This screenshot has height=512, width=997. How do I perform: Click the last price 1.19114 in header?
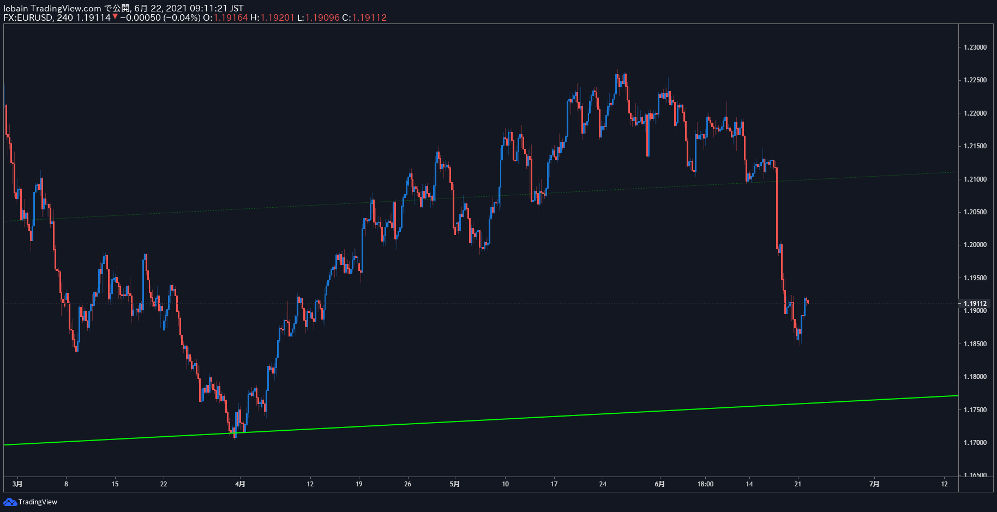click(93, 17)
